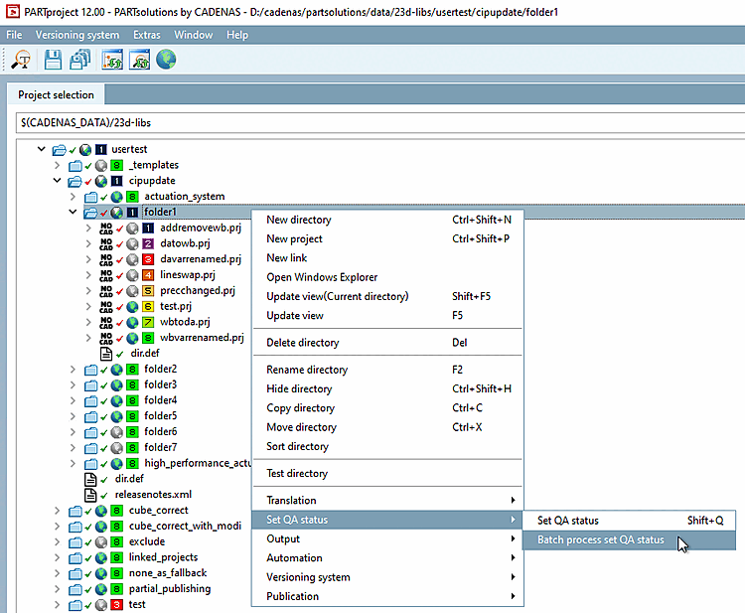Open the Automation submenu
Viewport: 745px width, 613px height.
click(387, 558)
